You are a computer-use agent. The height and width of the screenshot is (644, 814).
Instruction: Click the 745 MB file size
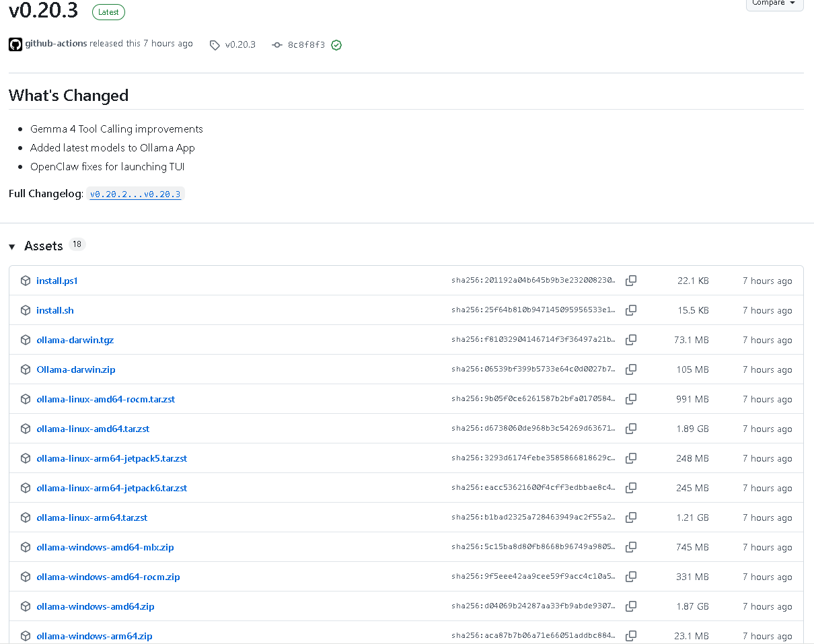[693, 547]
